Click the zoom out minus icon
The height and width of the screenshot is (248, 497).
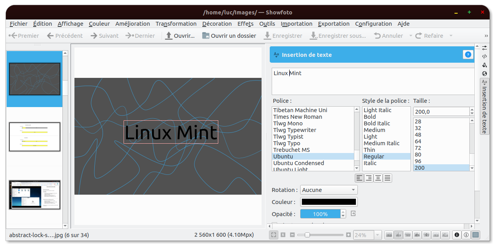(x=292, y=235)
